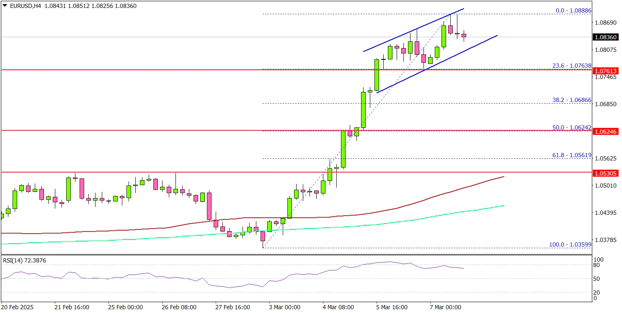The height and width of the screenshot is (313, 622).
Task: Click the Fibonacci 100.0 - 1.03599 label
Action: click(x=570, y=244)
